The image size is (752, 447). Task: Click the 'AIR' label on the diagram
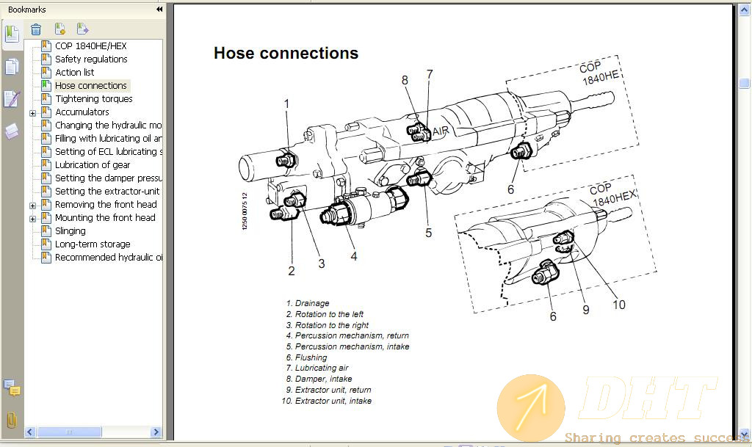(x=441, y=131)
